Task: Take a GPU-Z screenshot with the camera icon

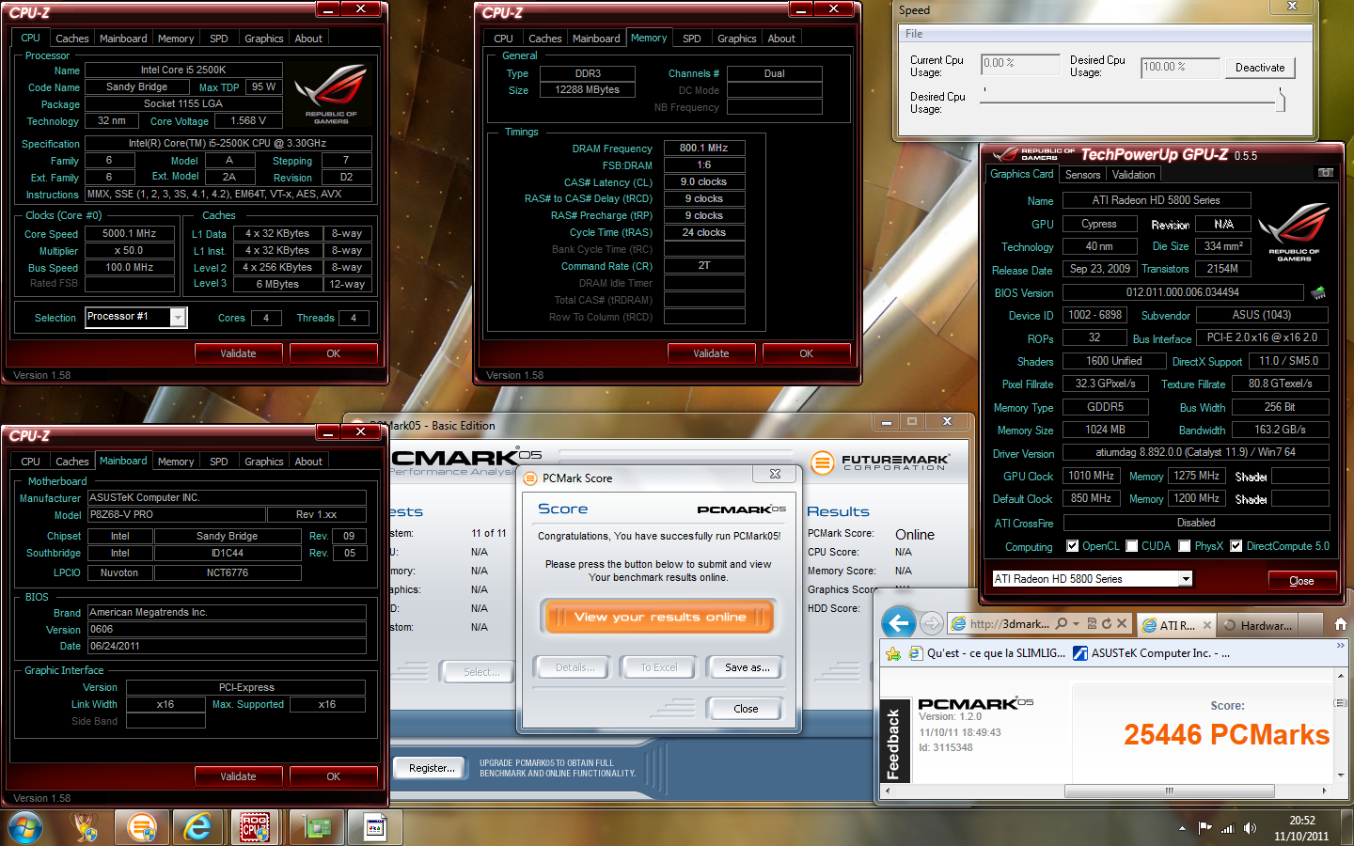Action: [x=1325, y=173]
